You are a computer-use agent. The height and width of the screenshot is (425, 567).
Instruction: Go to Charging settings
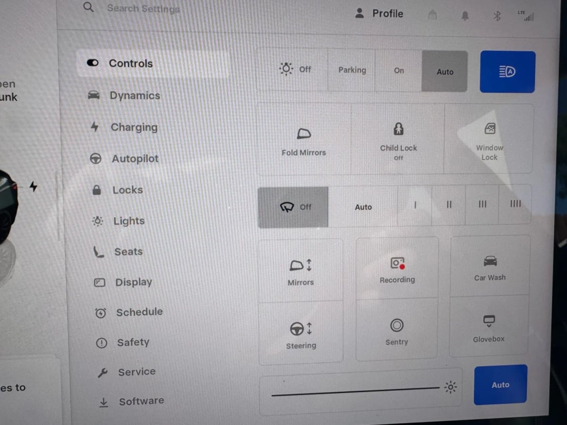134,127
